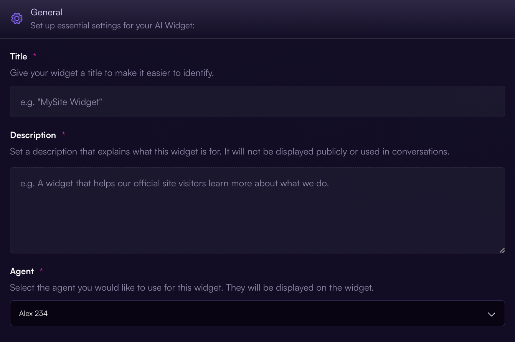The width and height of the screenshot is (515, 342).
Task: Click the Description textarea resize handle icon
Action: tap(502, 250)
